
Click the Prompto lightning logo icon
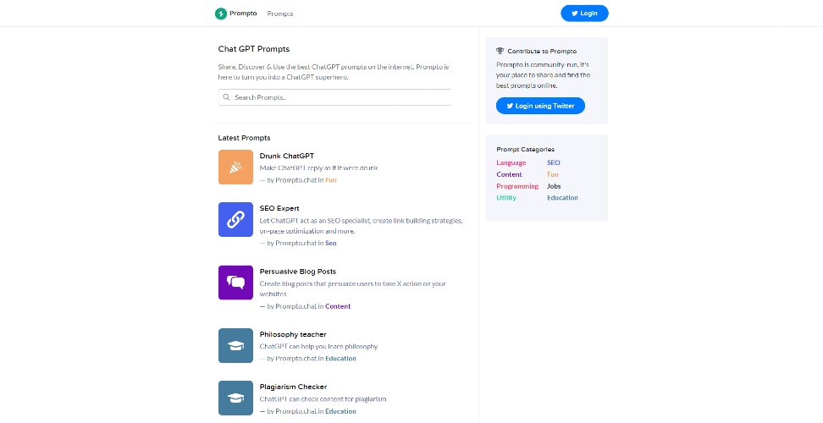coord(221,14)
